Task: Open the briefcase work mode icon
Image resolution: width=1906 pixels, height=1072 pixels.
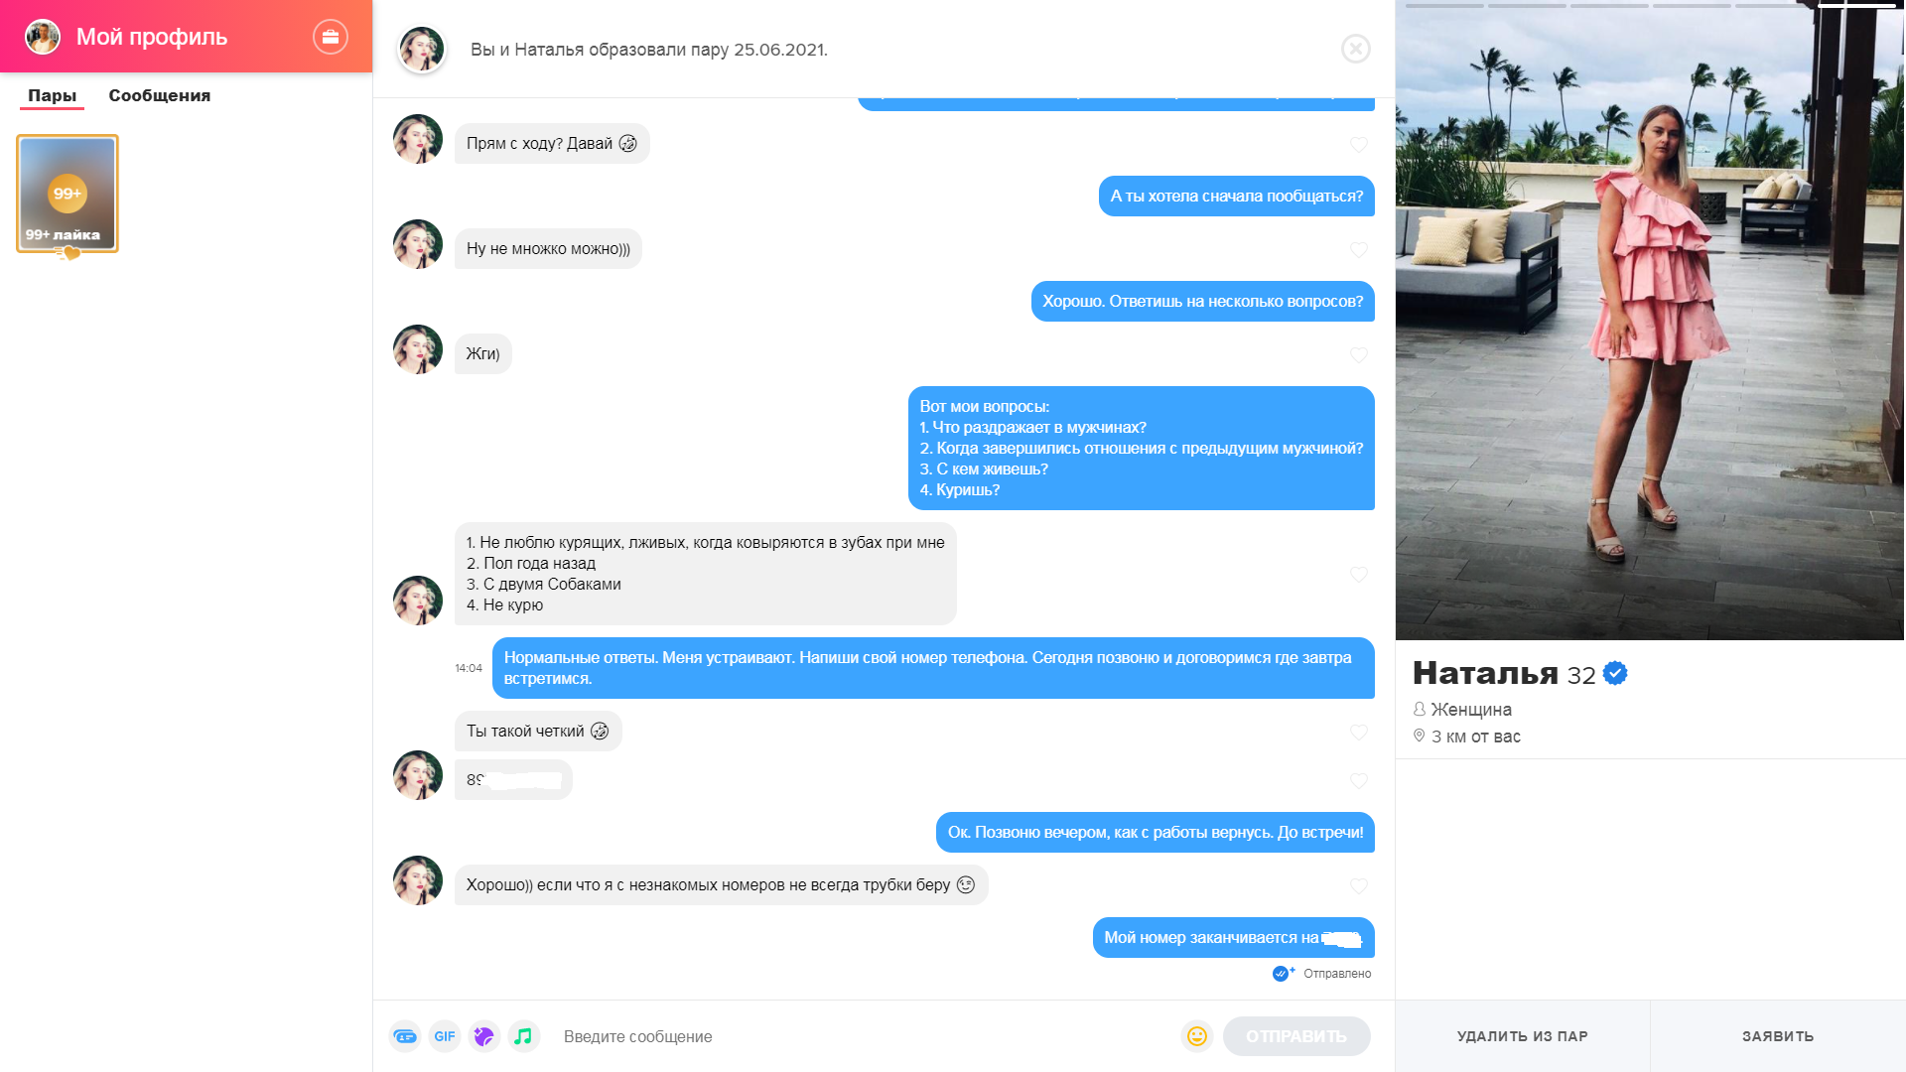Action: point(331,37)
